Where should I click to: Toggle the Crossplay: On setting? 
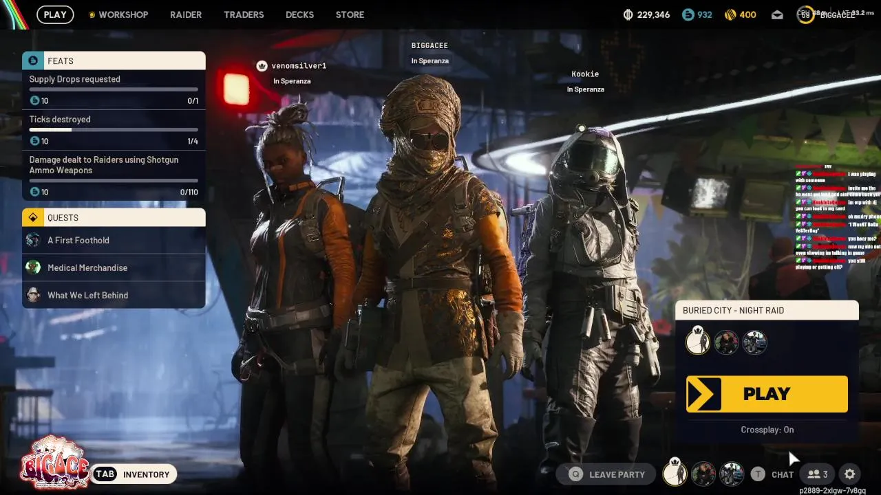[767, 430]
